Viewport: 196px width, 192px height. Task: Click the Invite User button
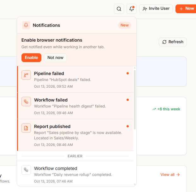pos(156,9)
